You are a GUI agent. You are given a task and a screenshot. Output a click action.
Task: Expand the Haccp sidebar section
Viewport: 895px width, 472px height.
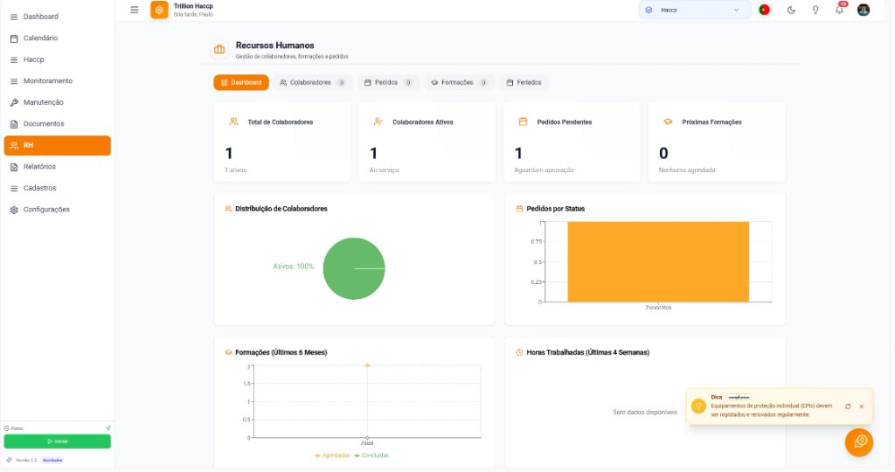pyautogui.click(x=57, y=59)
